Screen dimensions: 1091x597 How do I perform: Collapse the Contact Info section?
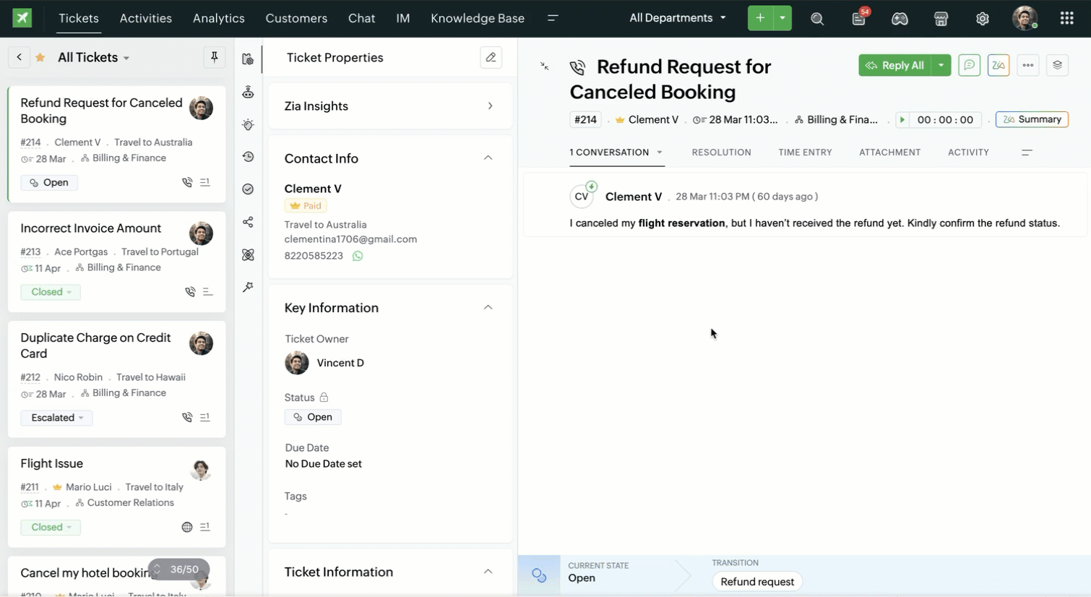click(488, 158)
